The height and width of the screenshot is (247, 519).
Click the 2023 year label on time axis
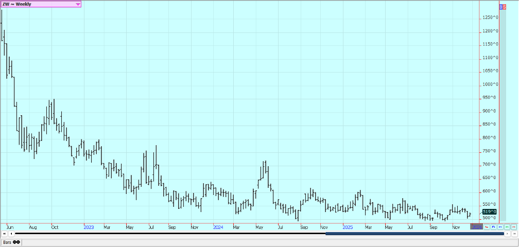coord(88,226)
